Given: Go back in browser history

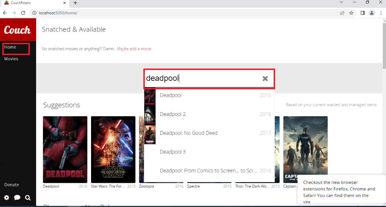Looking at the screenshot, I should (5, 13).
